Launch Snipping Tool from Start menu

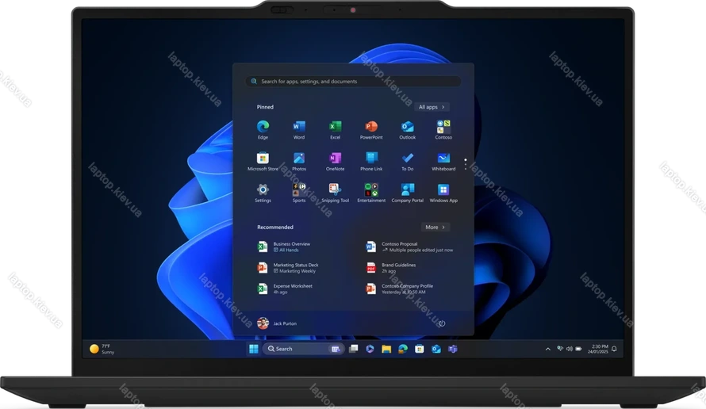click(x=335, y=190)
